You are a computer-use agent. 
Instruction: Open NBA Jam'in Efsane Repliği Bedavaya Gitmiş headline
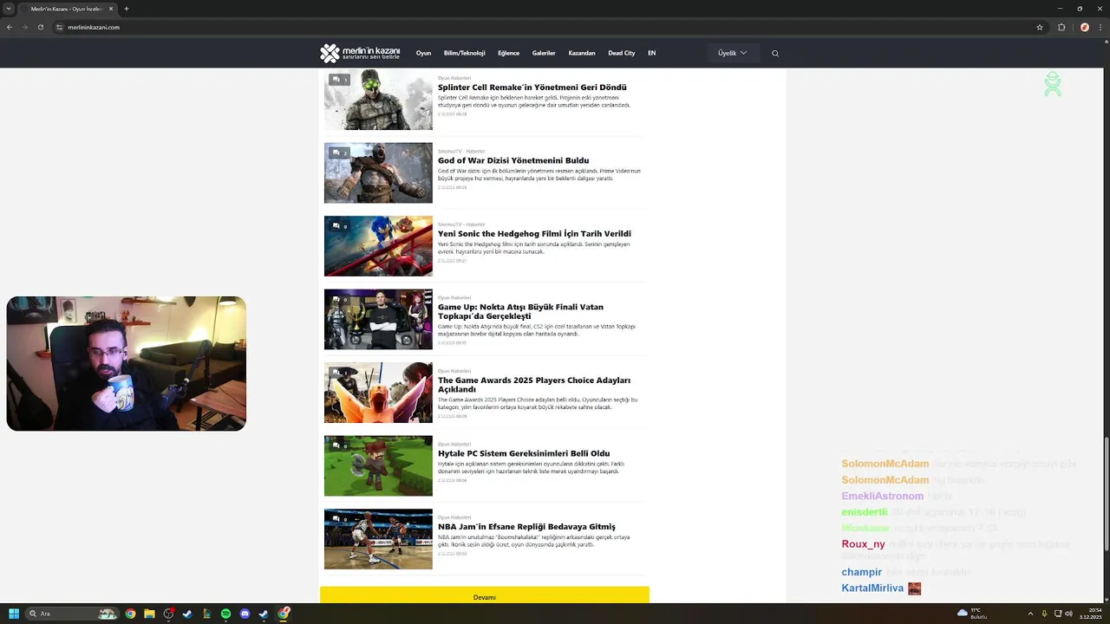point(526,527)
